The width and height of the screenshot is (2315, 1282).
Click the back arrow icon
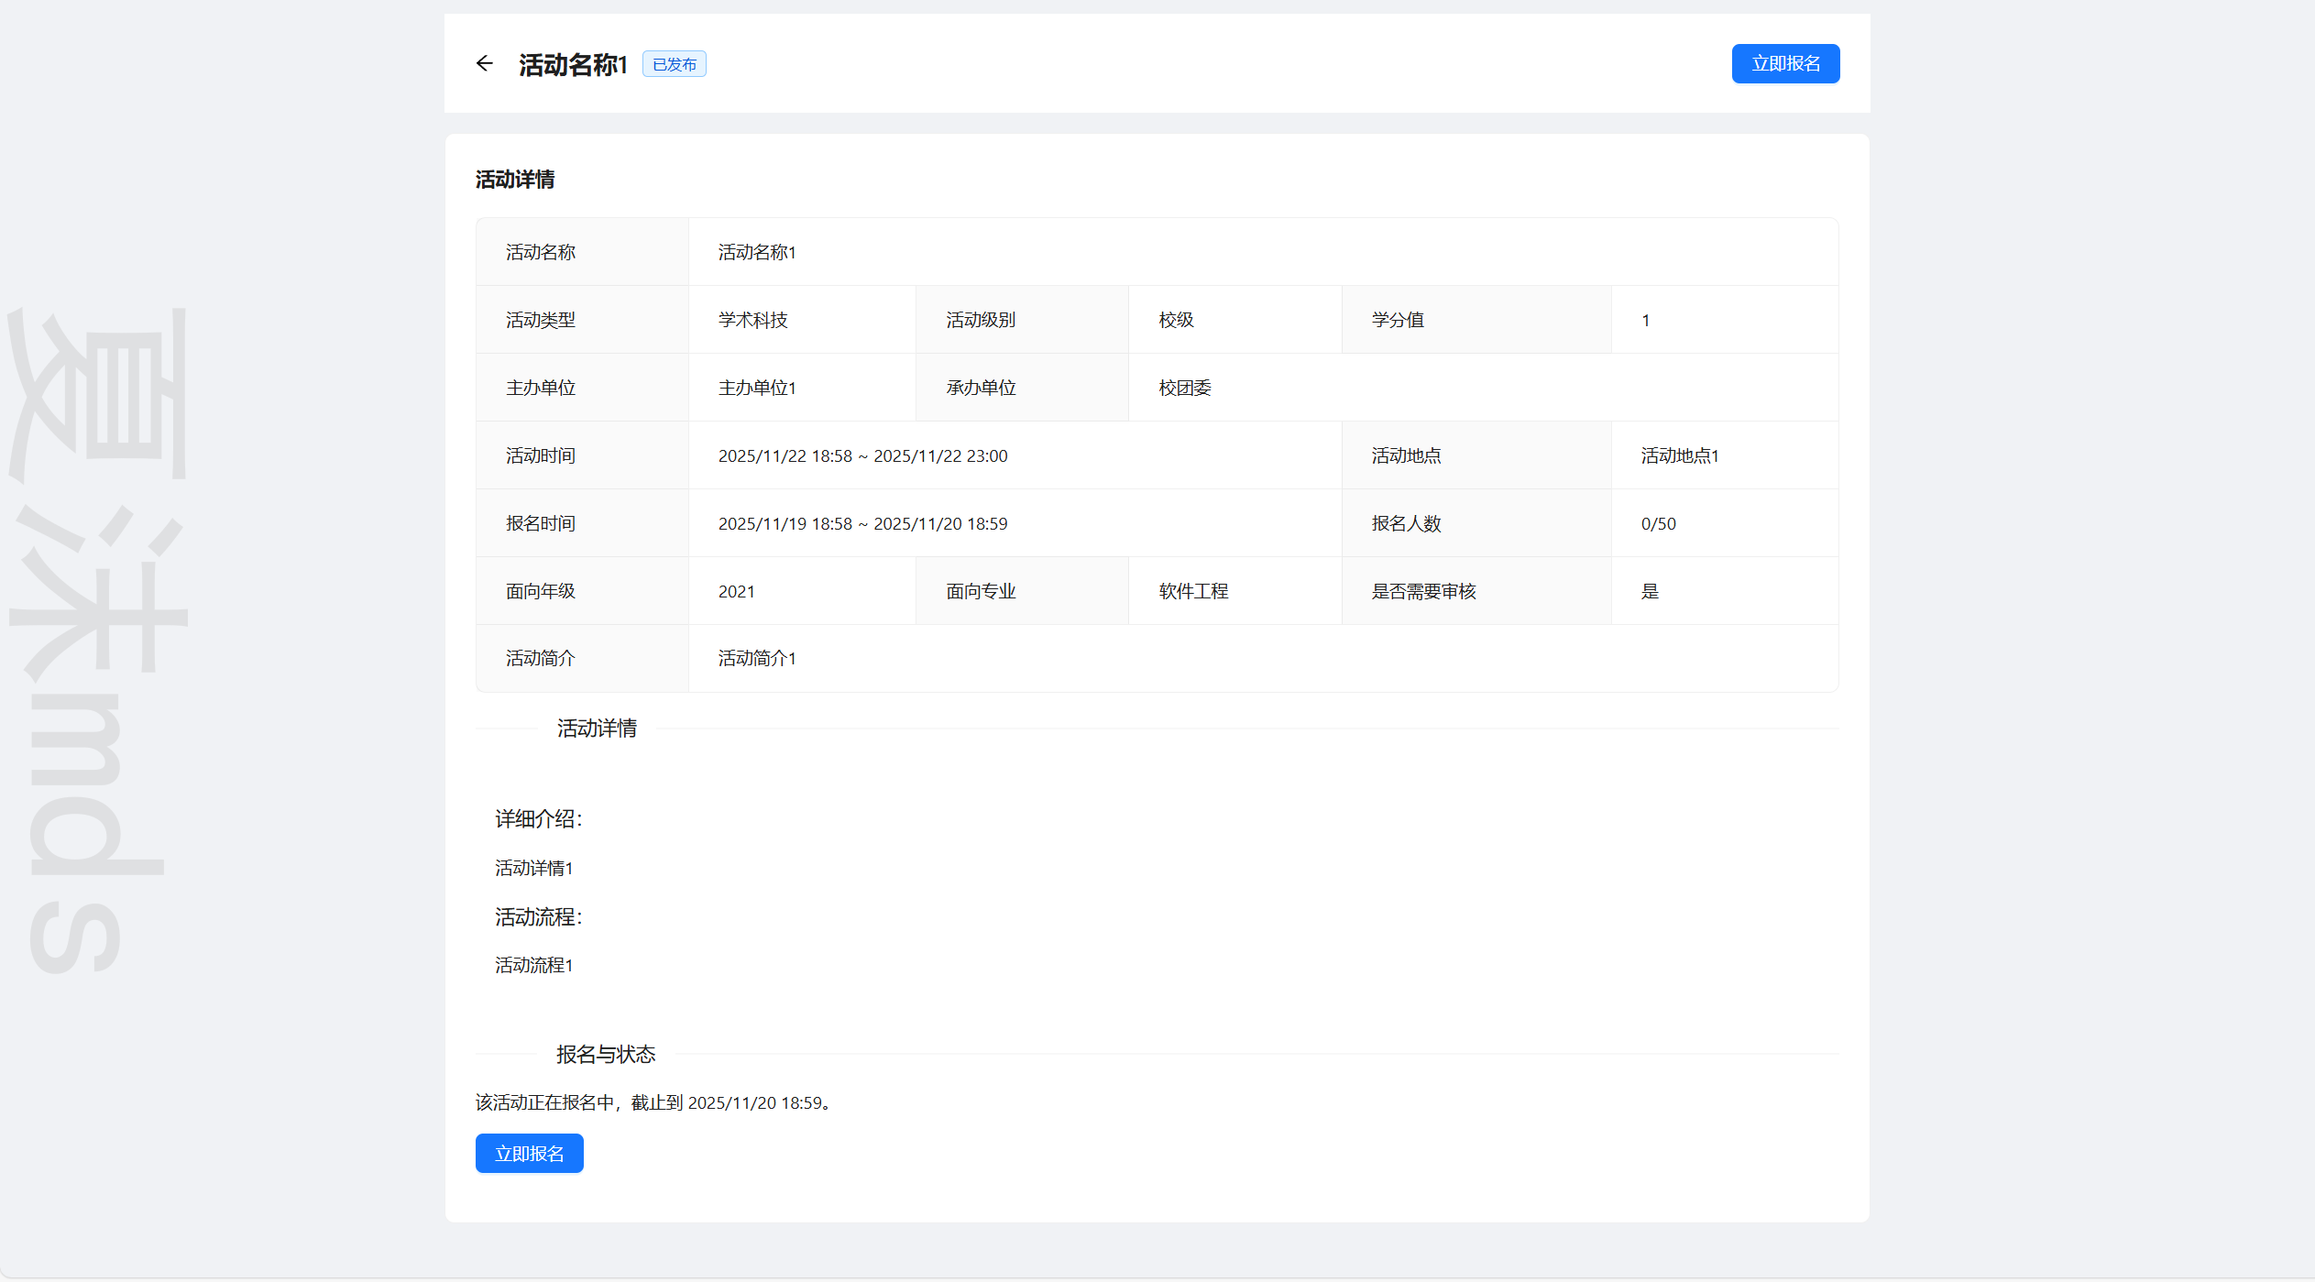click(485, 63)
